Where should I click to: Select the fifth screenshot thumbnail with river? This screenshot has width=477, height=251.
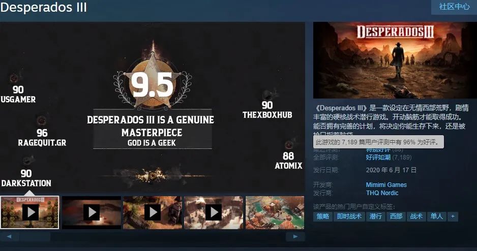tap(275, 212)
